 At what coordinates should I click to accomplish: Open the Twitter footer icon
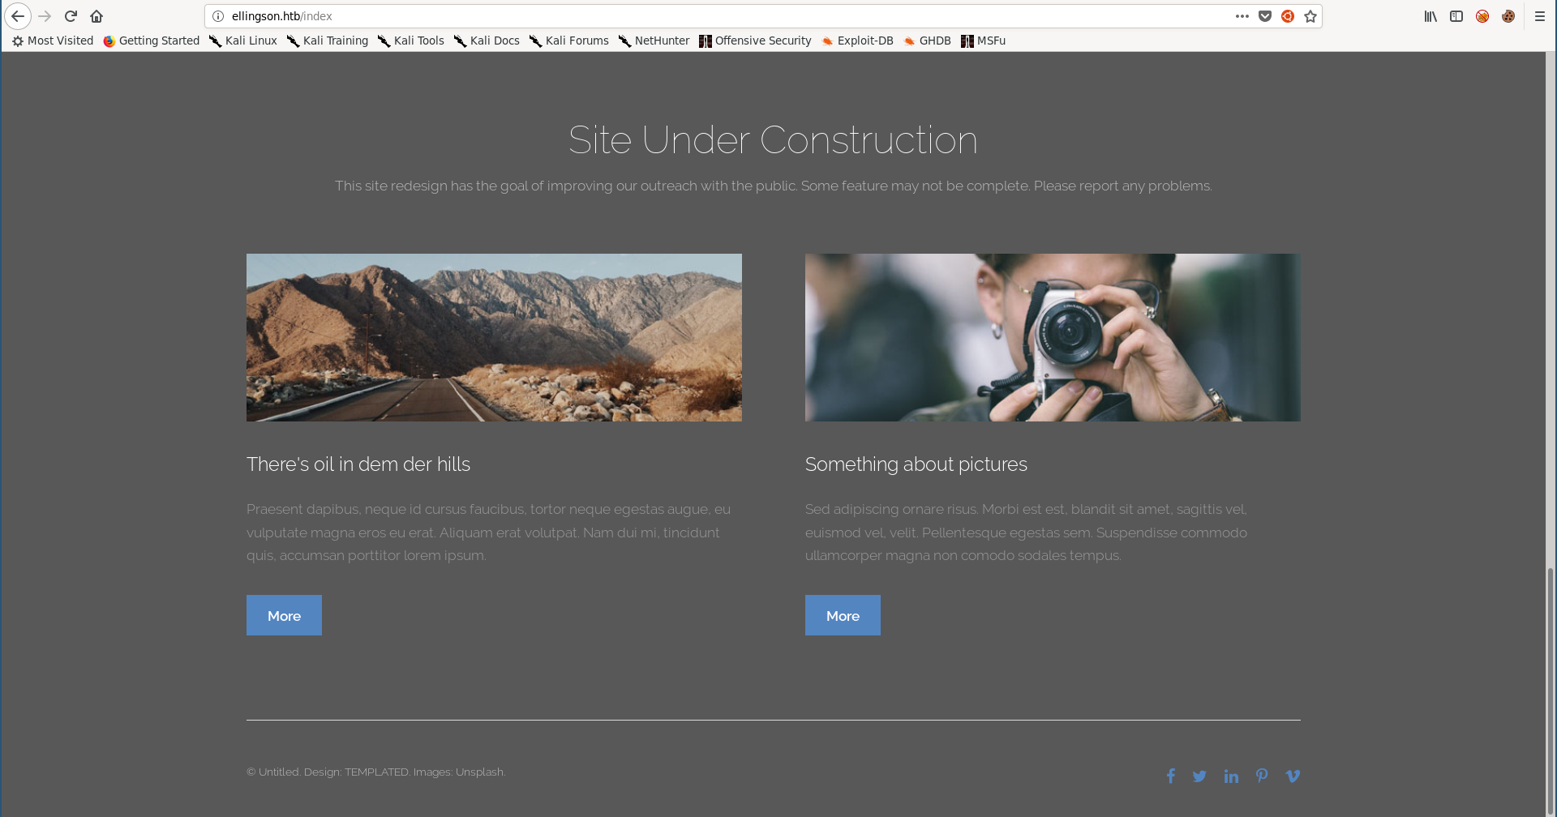coord(1199,776)
